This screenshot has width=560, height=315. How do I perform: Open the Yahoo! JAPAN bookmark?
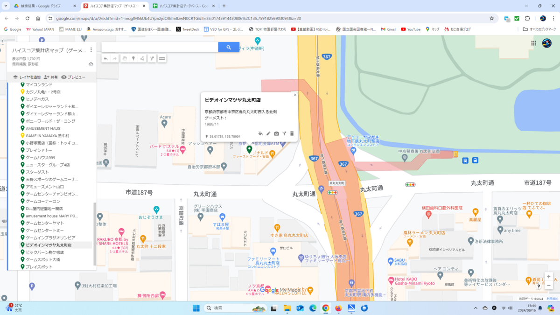coord(40,29)
